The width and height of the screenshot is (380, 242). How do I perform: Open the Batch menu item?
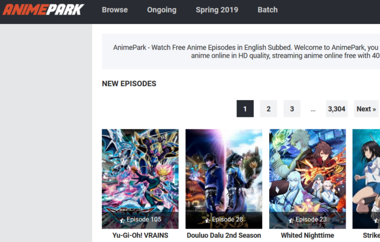[268, 10]
